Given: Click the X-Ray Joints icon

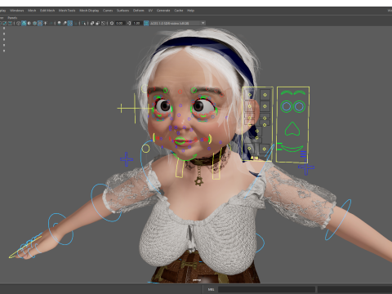Looking at the screenshot, I should pyautogui.click(x=103, y=23).
